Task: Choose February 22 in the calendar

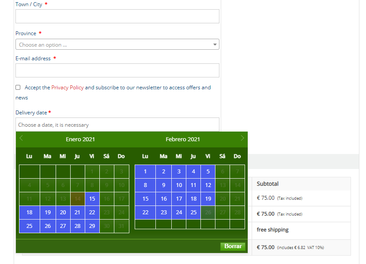Action: click(x=145, y=213)
